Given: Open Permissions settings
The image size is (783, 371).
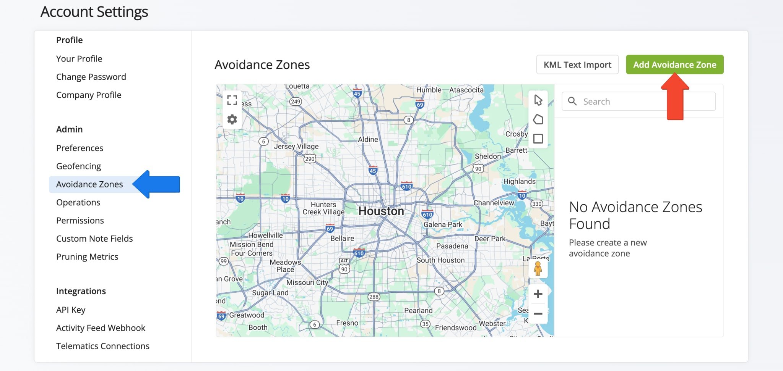Looking at the screenshot, I should click(80, 221).
